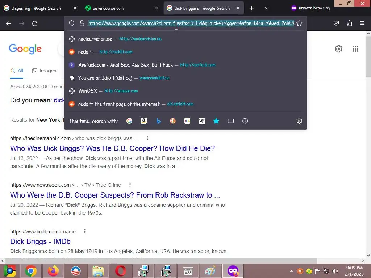Open the Firefox application menu

362,23
